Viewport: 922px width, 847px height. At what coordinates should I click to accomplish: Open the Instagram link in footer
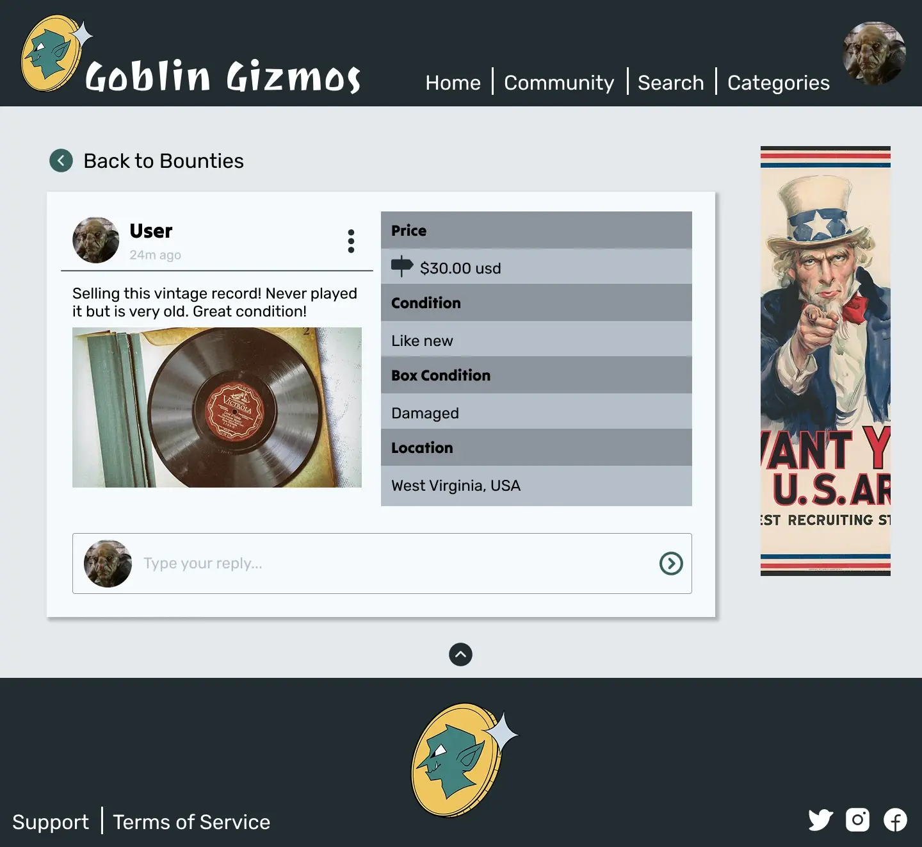point(858,820)
